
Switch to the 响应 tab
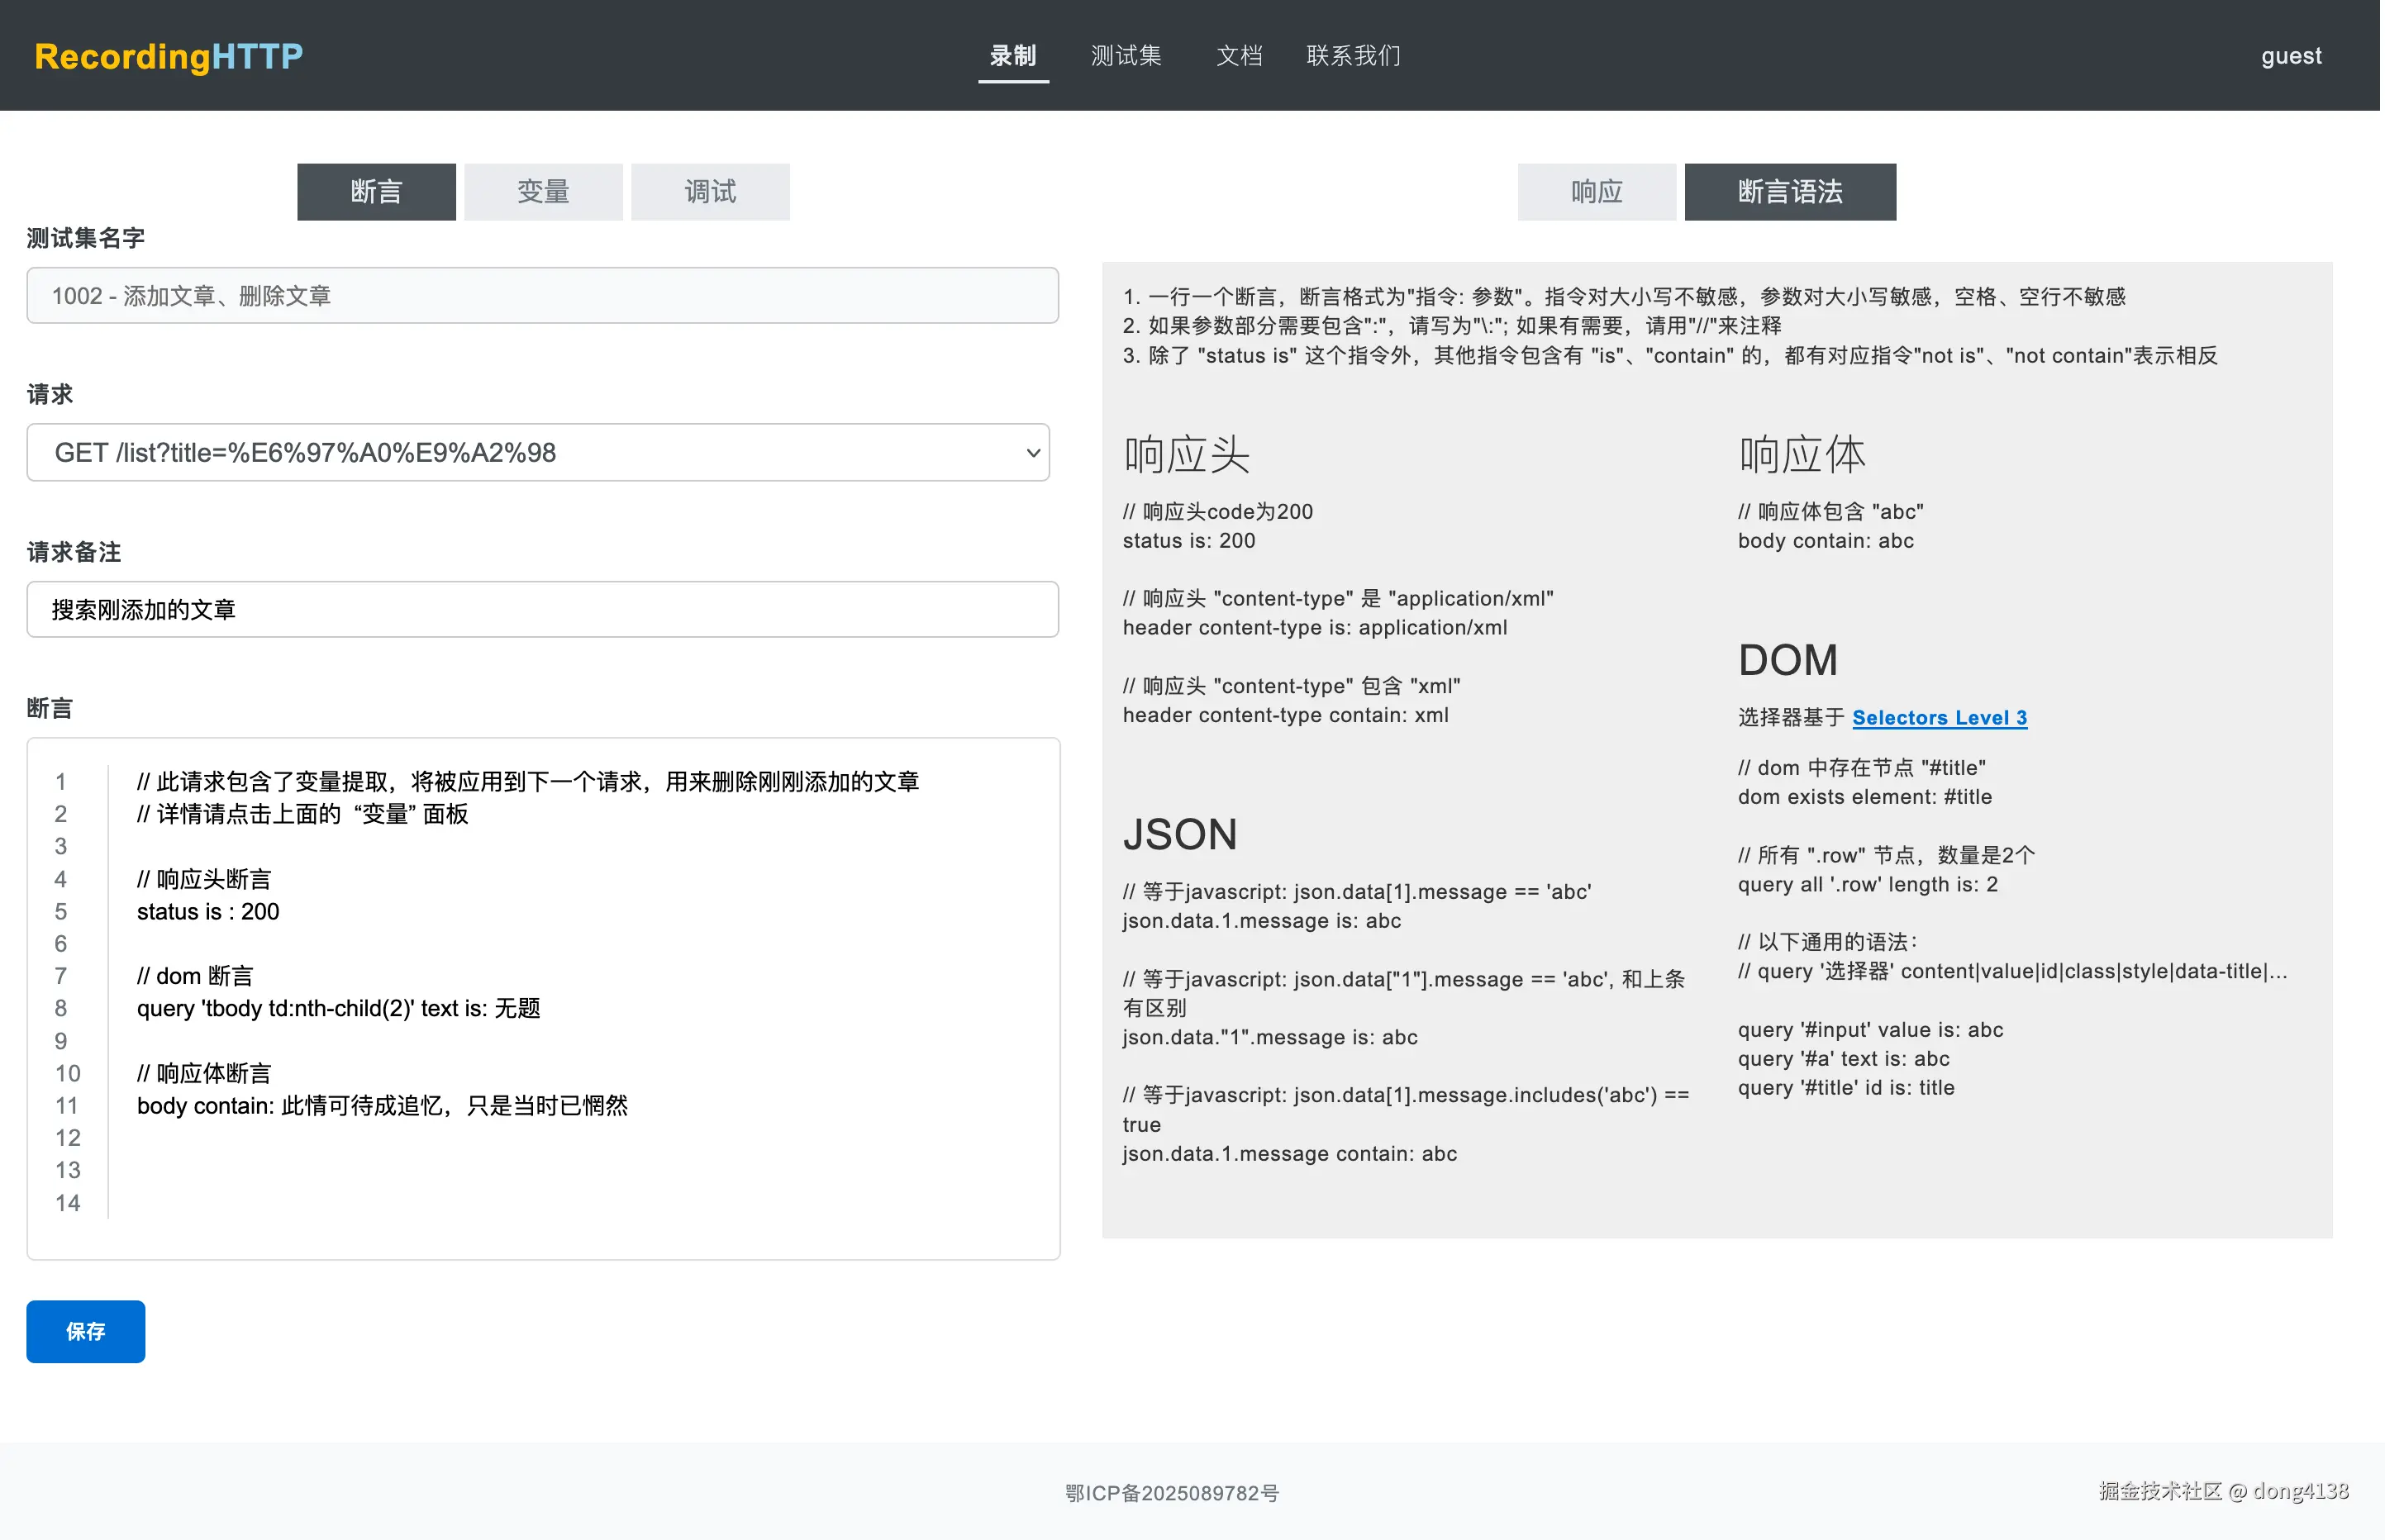click(x=1596, y=191)
